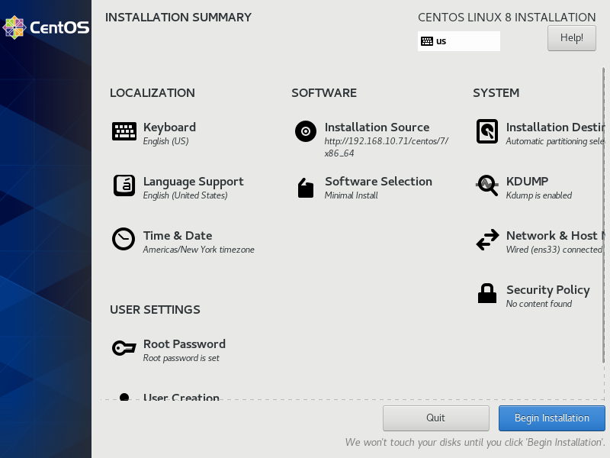Click the Keyboard icon under Localization
Image resolution: width=610 pixels, height=458 pixels.
(x=124, y=131)
